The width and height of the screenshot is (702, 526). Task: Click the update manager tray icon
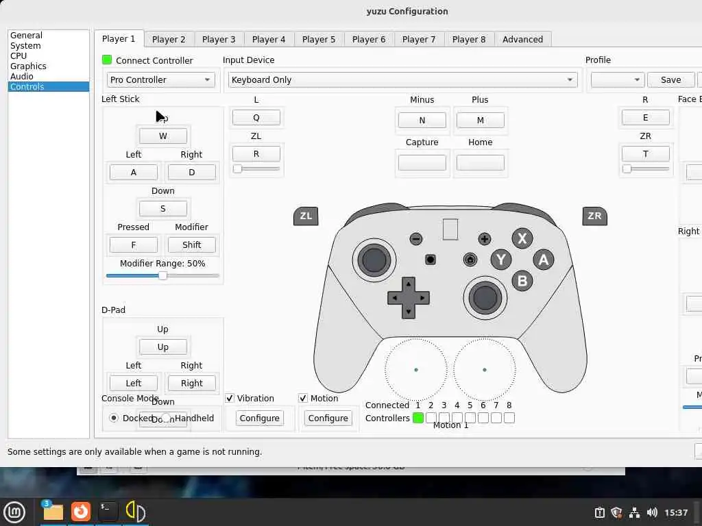[599, 512]
